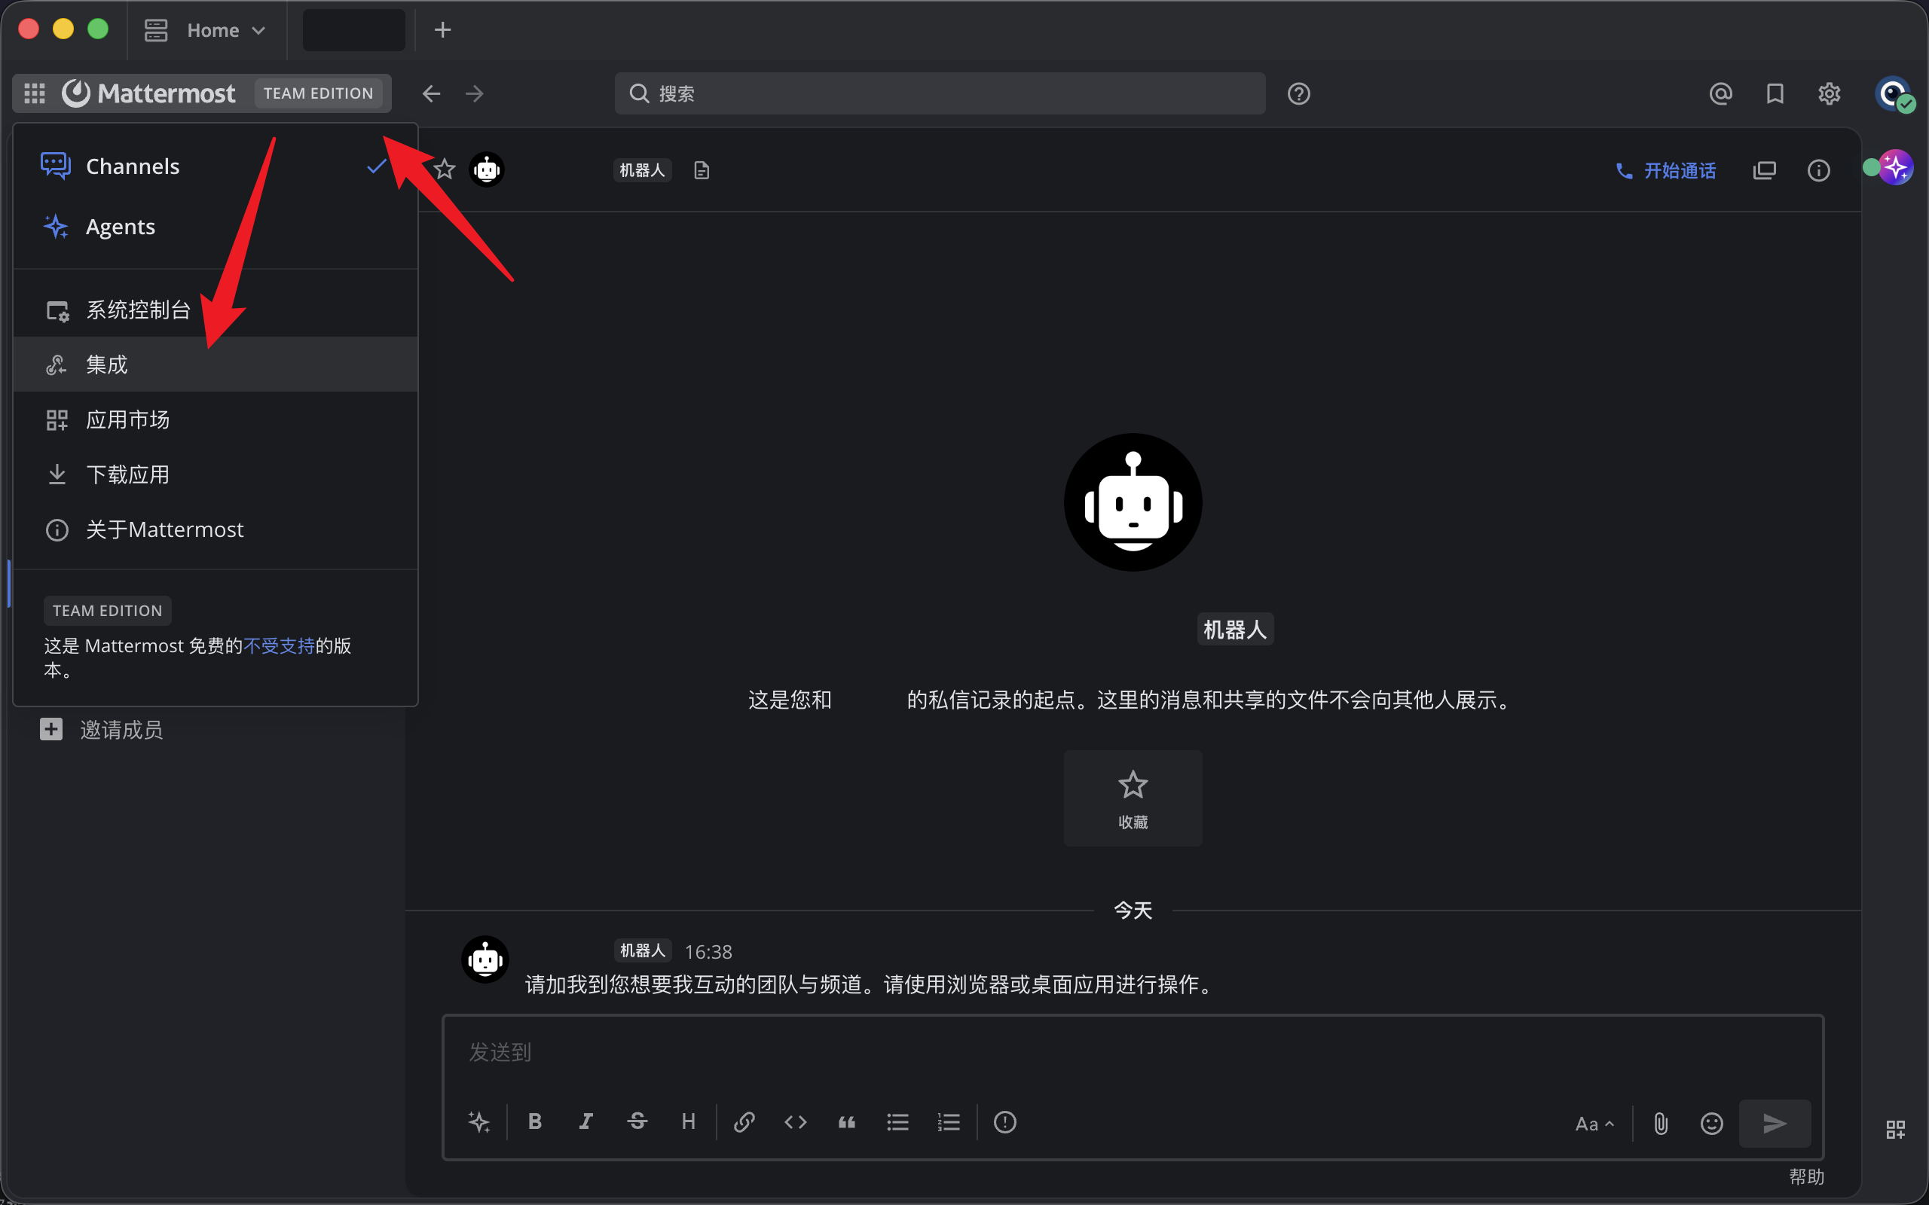Insert inline code formatting
This screenshot has height=1205, width=1929.
coord(796,1122)
